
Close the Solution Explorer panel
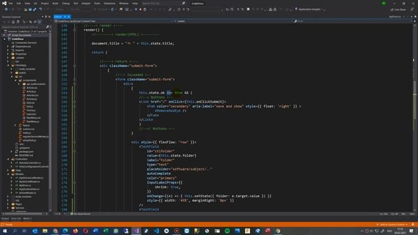pos(50,17)
